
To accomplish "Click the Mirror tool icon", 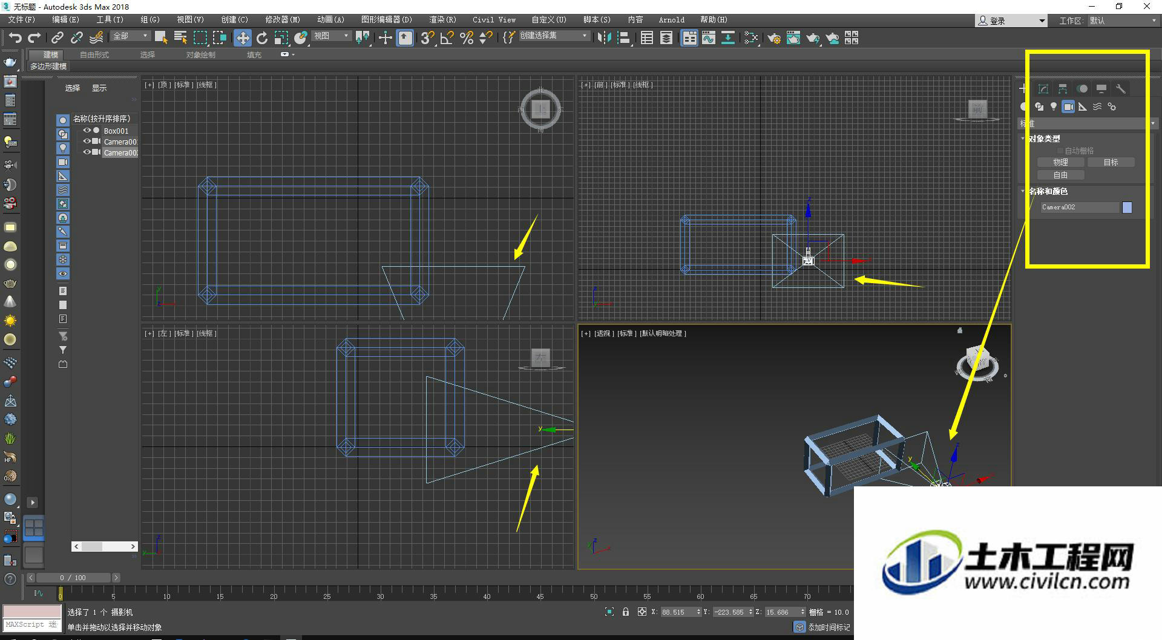I will click(604, 38).
